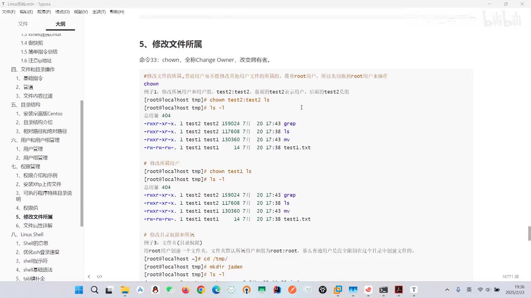Jump to 2、安装Xftp上传文件 in outline
This screenshot has height=298, width=531.
click(x=39, y=184)
